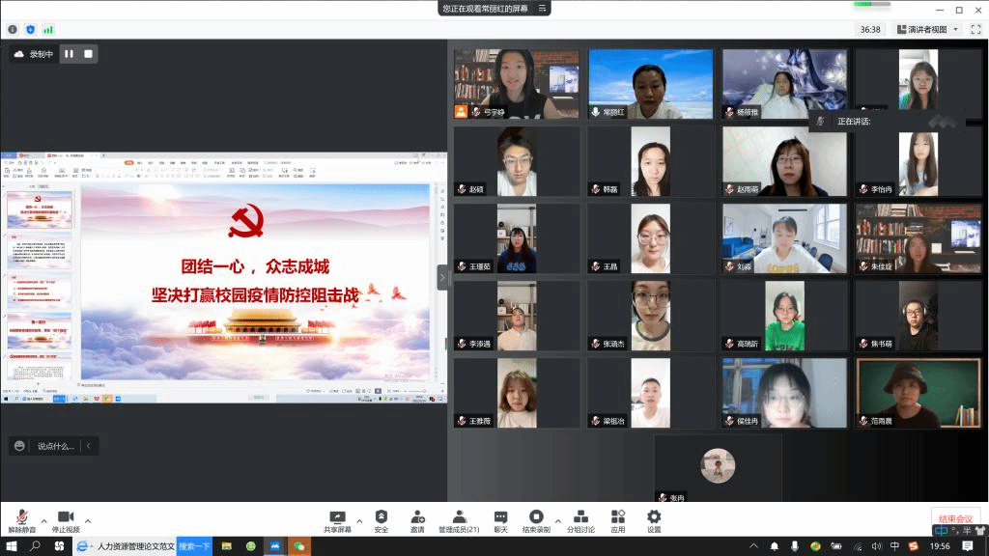Toggle camera with 停止视频 button
989x556 pixels.
pyautogui.click(x=66, y=517)
